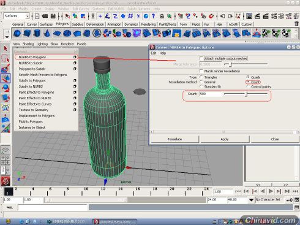
Task: Click the Close button in options dialog
Action: pos(275,139)
